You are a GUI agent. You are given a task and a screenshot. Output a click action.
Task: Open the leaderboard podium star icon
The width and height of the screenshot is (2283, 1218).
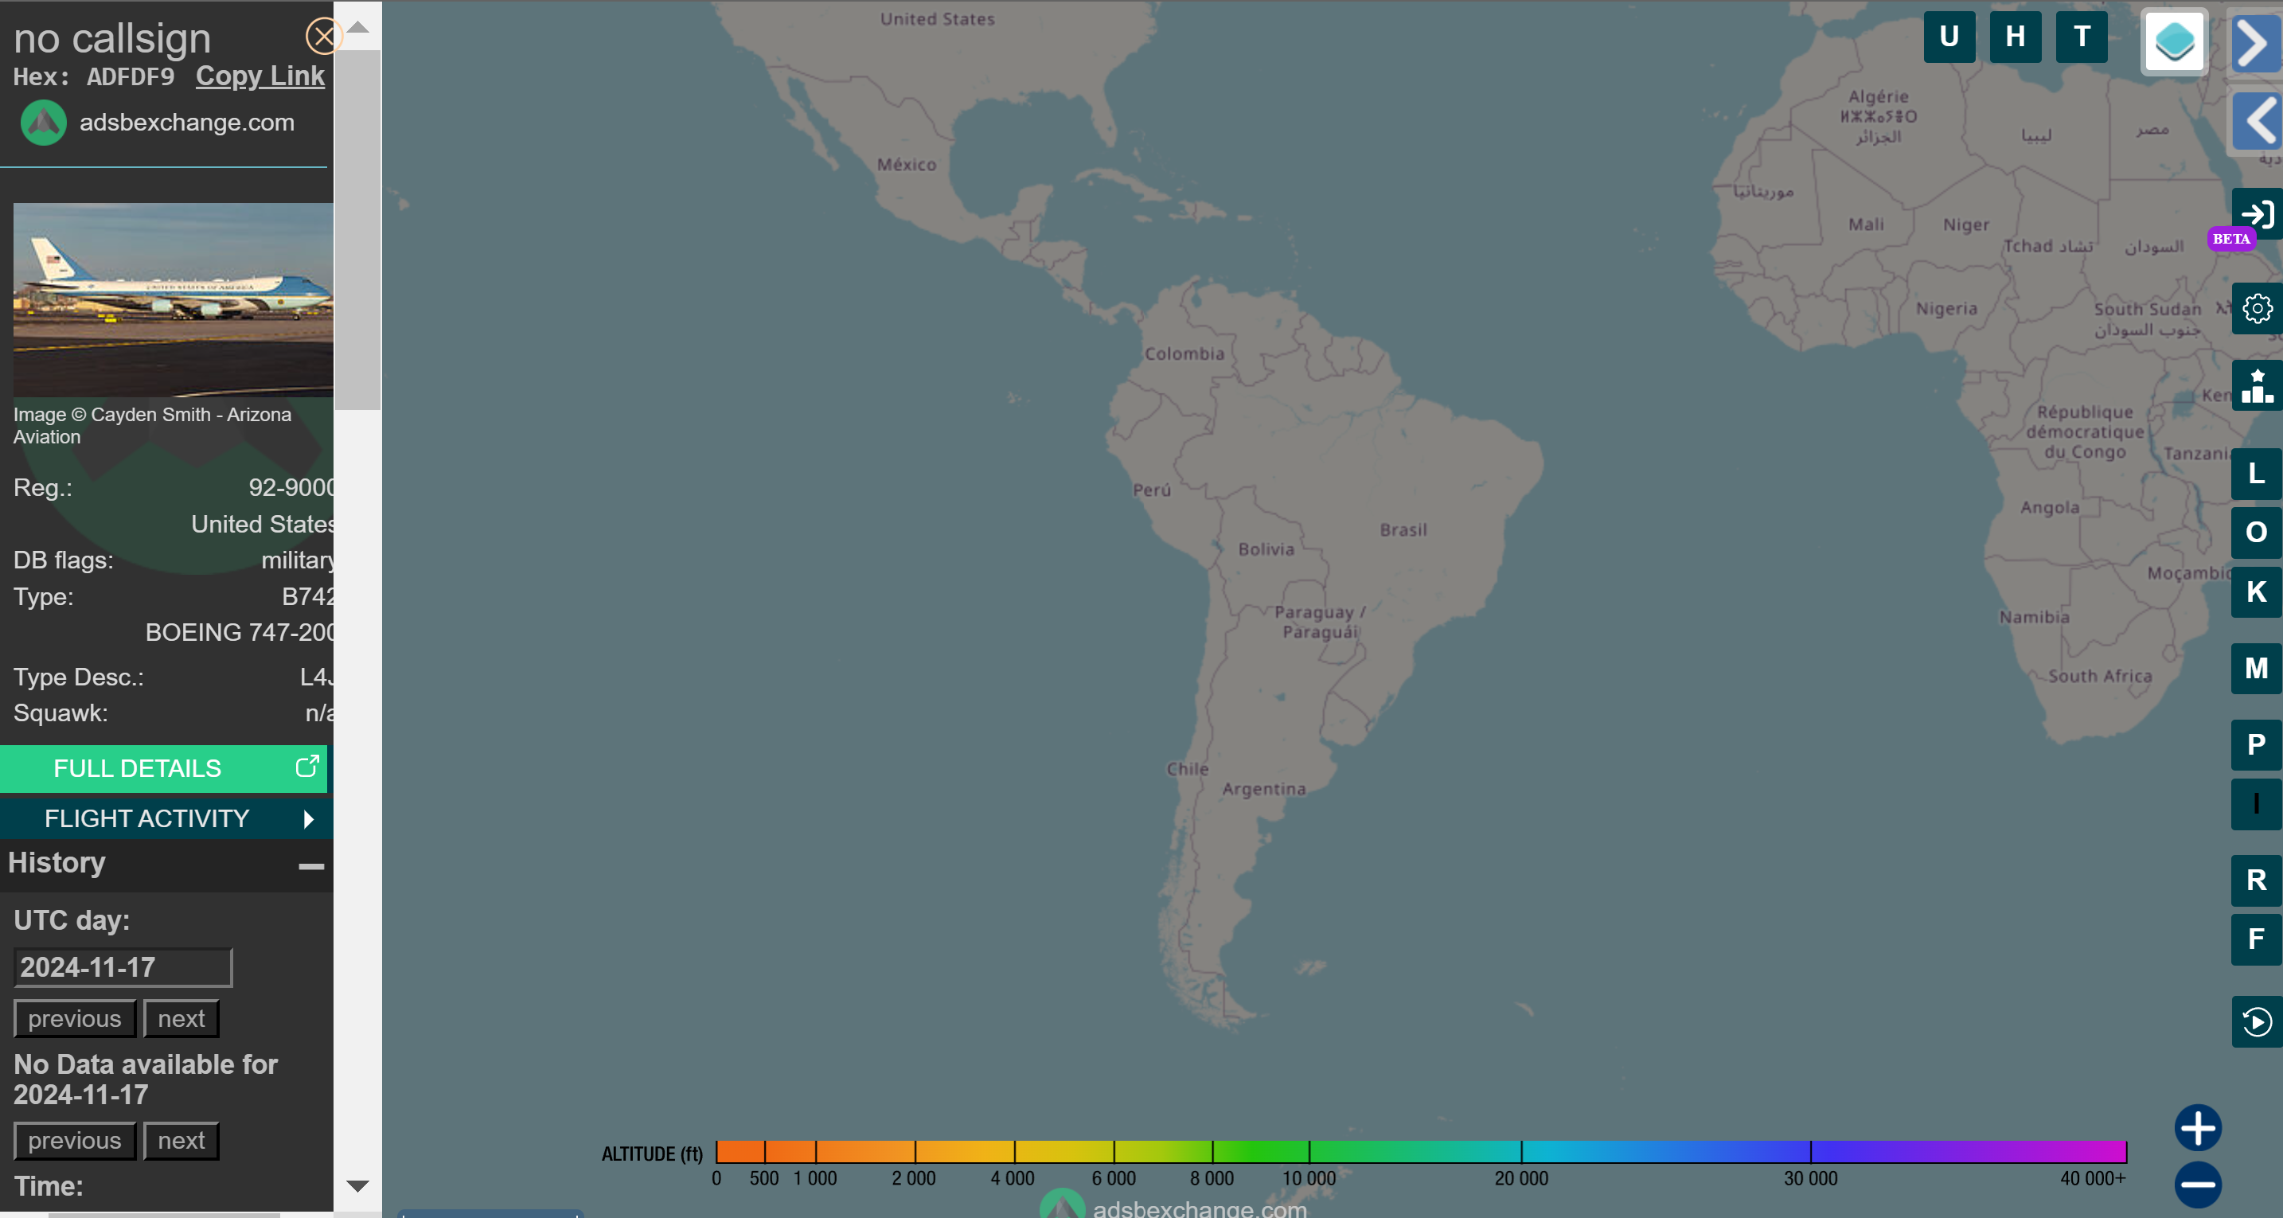(x=2257, y=385)
